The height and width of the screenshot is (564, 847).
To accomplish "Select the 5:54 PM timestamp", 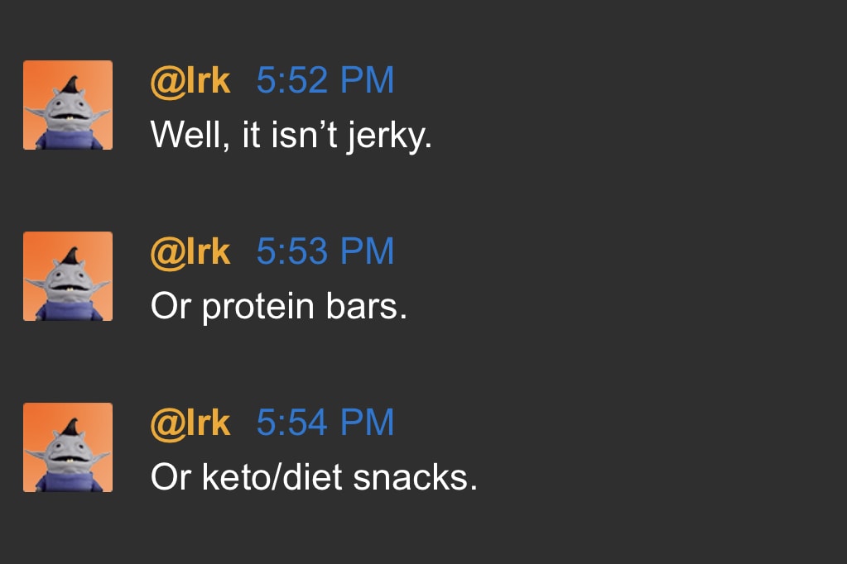I will 325,423.
